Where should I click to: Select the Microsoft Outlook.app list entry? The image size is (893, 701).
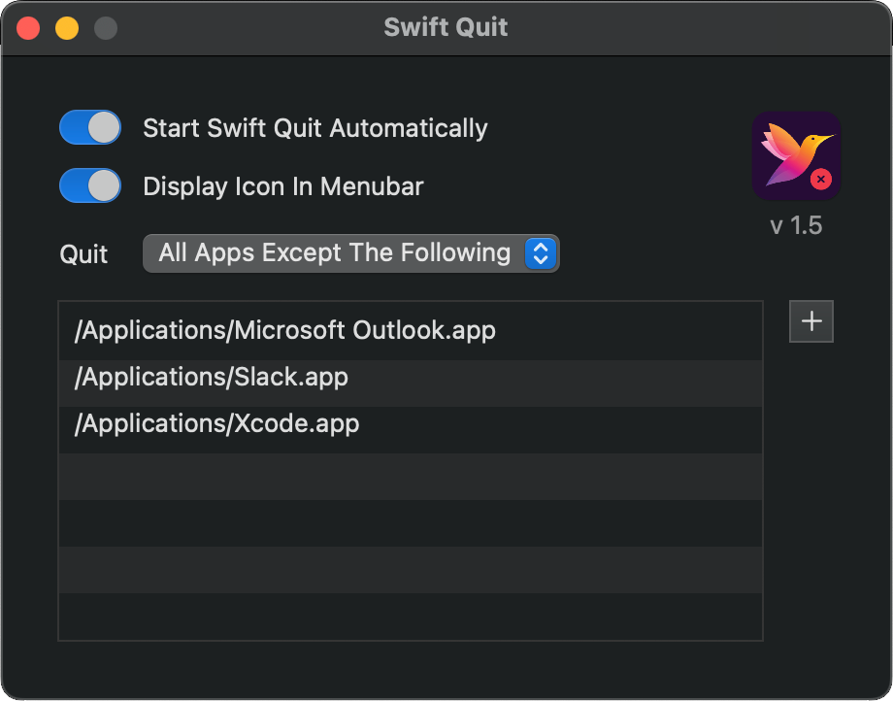[285, 330]
